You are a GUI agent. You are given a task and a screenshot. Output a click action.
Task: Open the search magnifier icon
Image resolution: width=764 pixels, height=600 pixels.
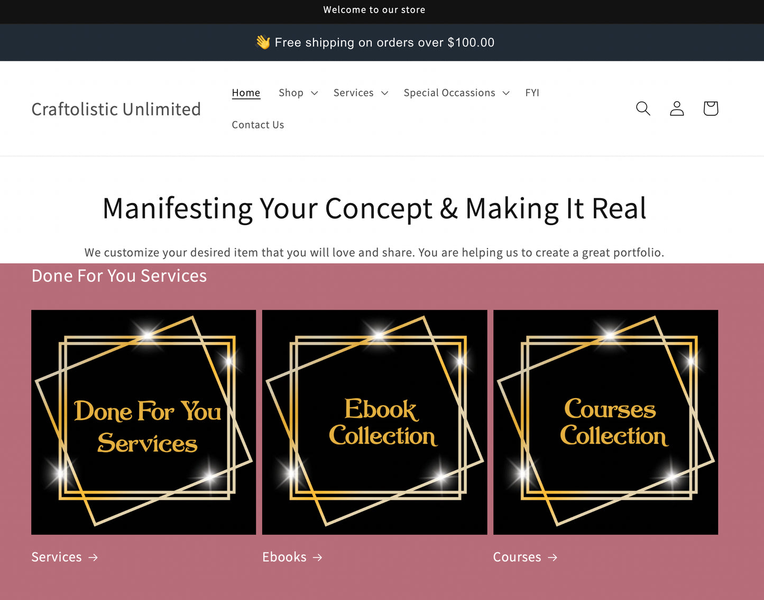tap(643, 108)
